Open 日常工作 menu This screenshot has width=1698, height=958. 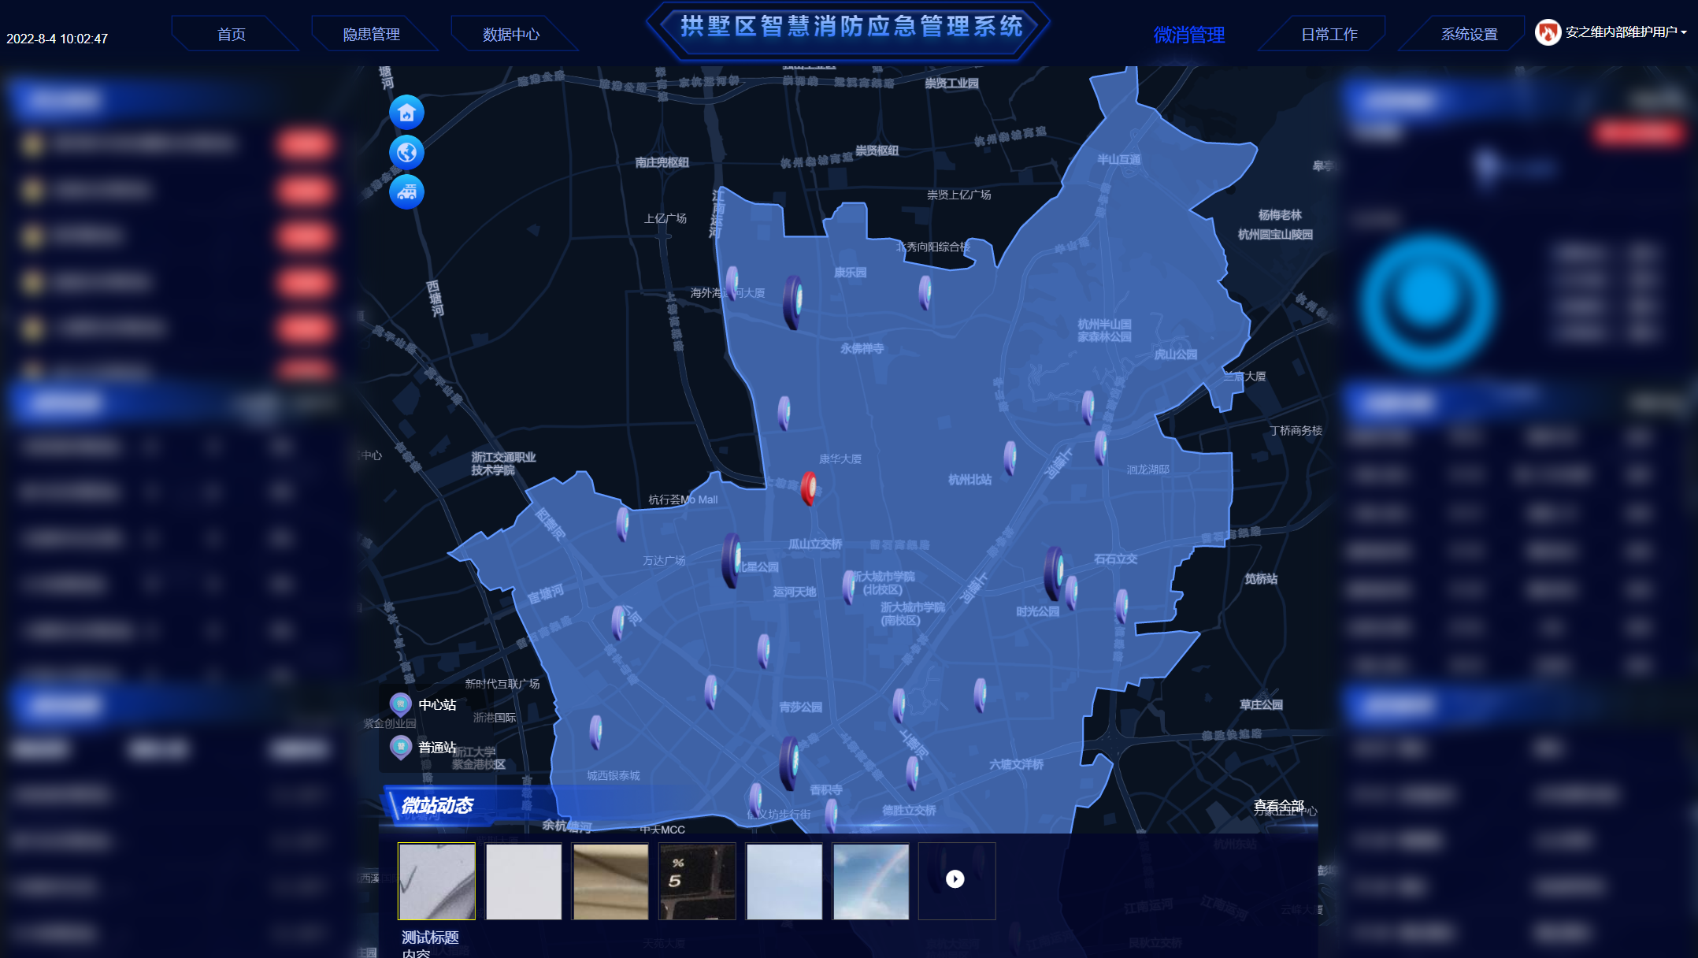tap(1329, 35)
